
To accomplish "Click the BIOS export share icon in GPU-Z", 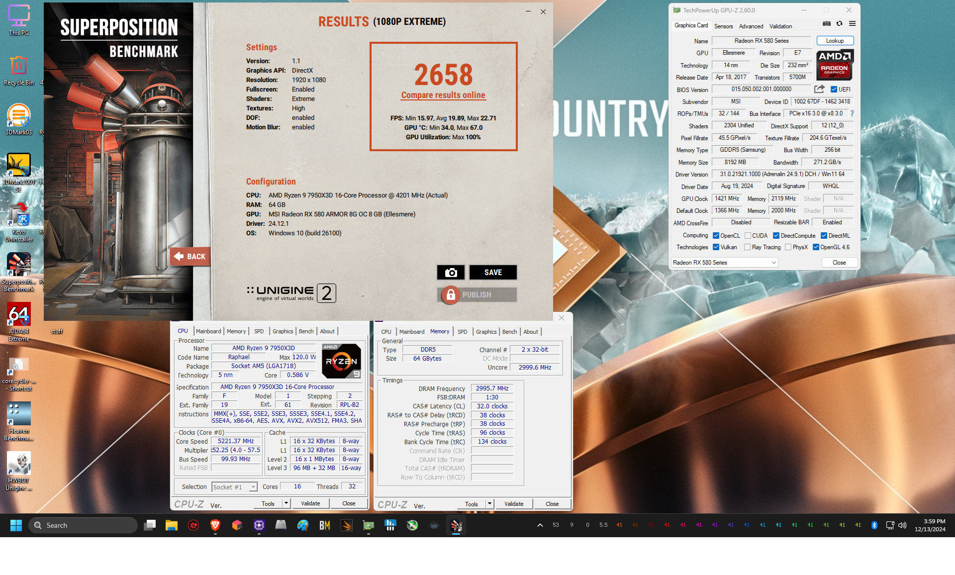I will [x=819, y=89].
